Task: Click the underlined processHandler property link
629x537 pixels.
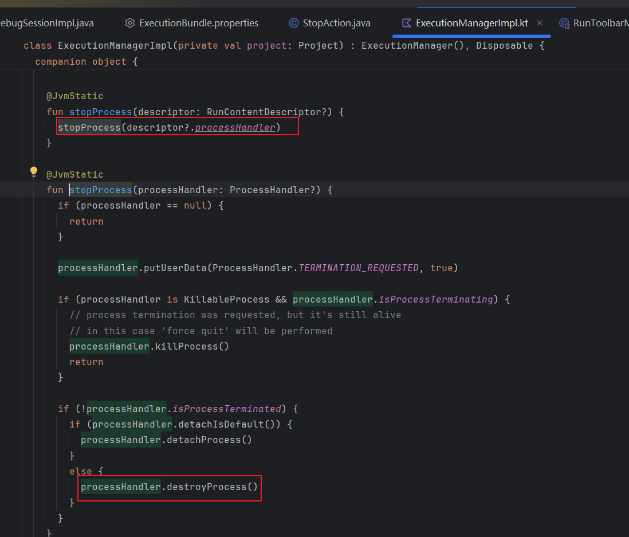Action: click(x=235, y=128)
